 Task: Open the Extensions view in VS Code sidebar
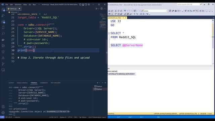coord(3,22)
